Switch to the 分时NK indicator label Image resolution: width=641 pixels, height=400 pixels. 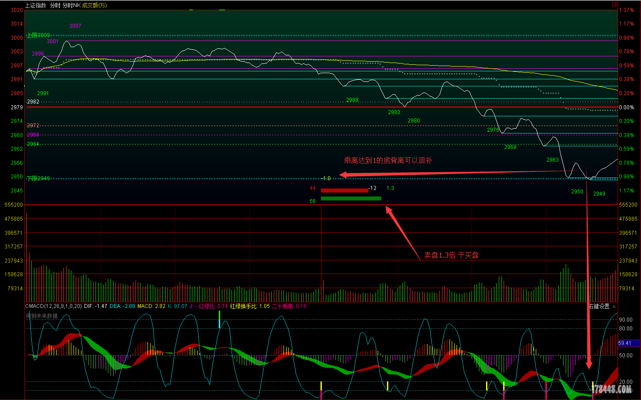71,5
